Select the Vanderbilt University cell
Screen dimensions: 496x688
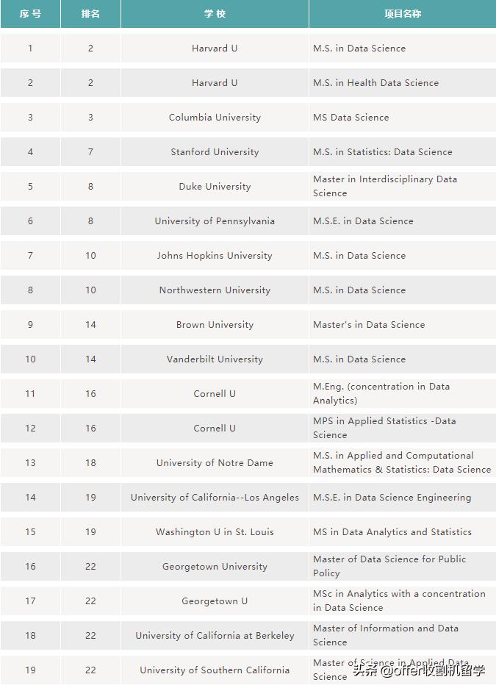coord(215,359)
